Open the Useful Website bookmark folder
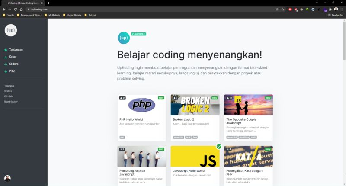The height and width of the screenshot is (186, 346). coord(72,15)
